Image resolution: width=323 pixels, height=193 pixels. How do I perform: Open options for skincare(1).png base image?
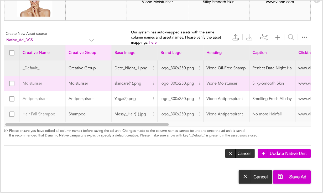point(154,83)
